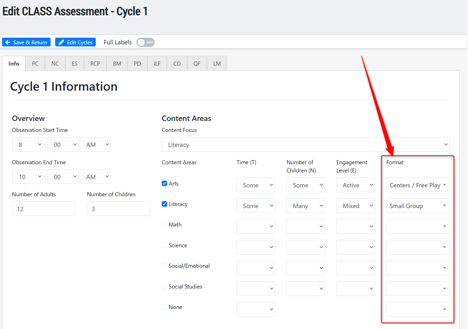Screen dimensions: 468x329
Task: Open Literacy Format dropdown showing Small Group
Action: pyautogui.click(x=418, y=206)
